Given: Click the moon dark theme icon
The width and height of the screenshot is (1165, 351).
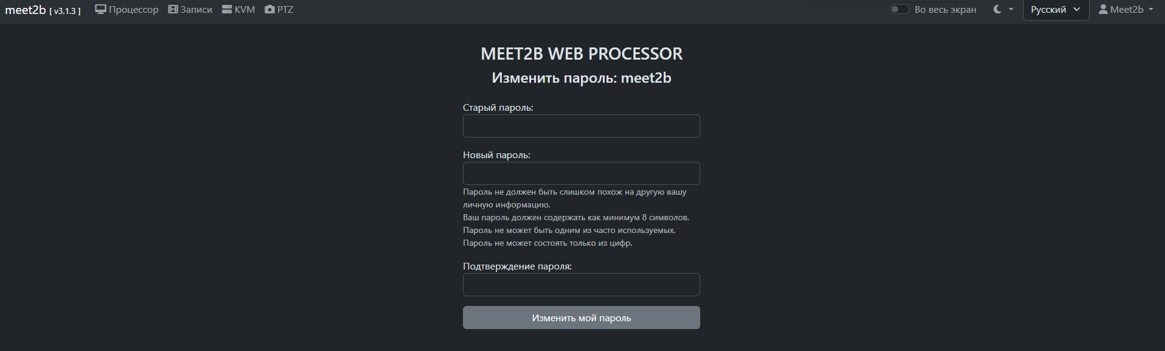Looking at the screenshot, I should pyautogui.click(x=996, y=9).
